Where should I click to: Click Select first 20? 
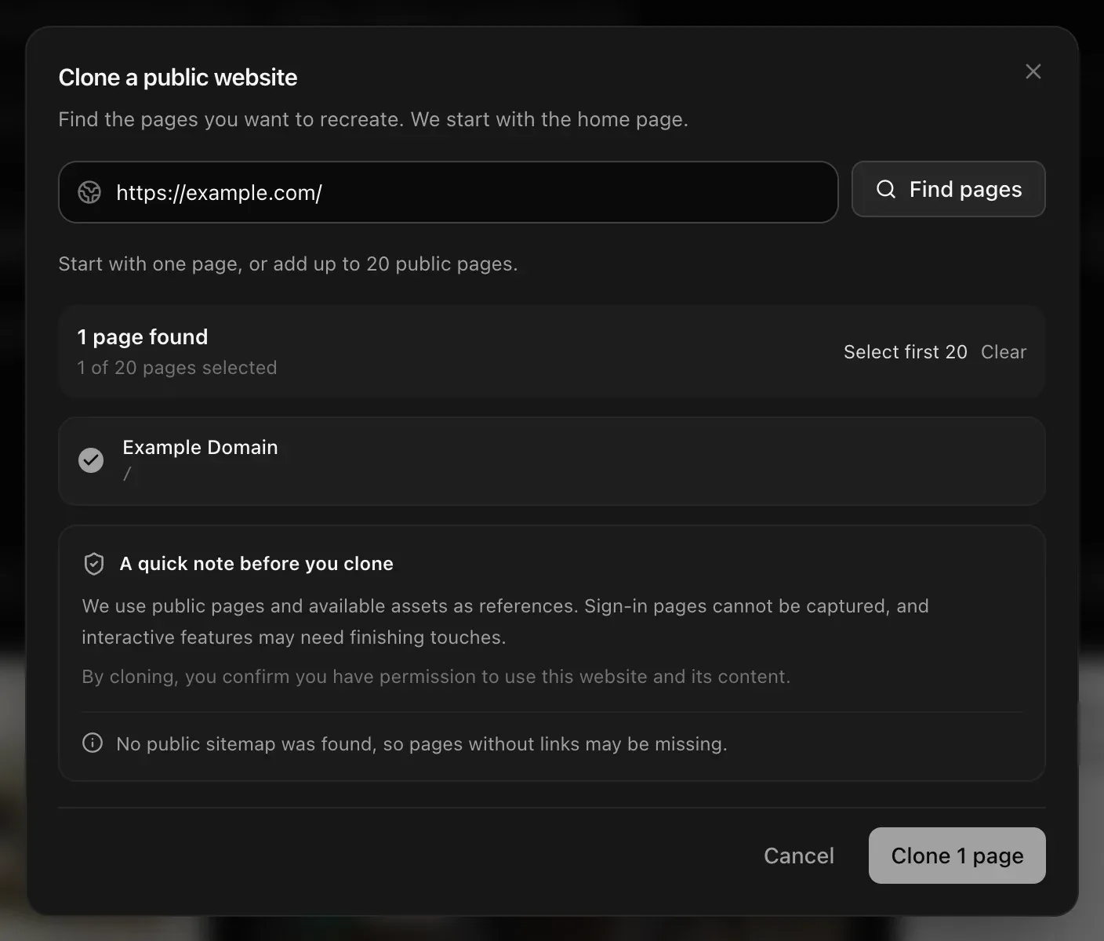pos(905,352)
